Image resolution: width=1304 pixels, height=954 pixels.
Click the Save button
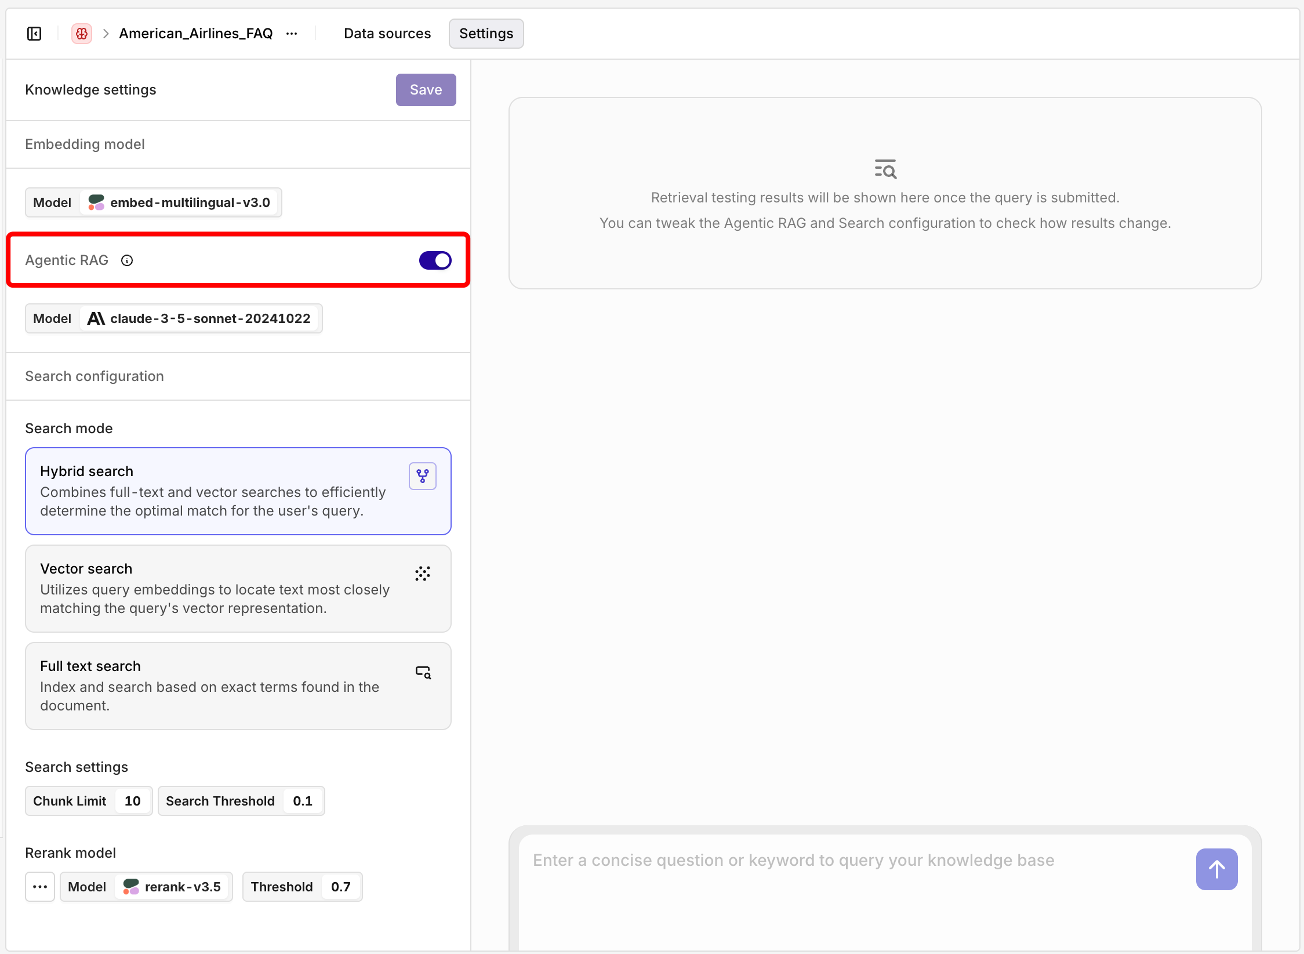point(426,90)
